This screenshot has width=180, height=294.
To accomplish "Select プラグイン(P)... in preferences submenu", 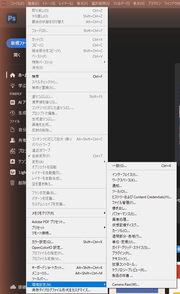I will (x=141, y=253).
